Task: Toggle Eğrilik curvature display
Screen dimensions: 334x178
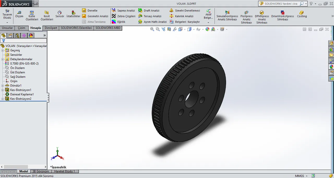Action: (x=118, y=22)
